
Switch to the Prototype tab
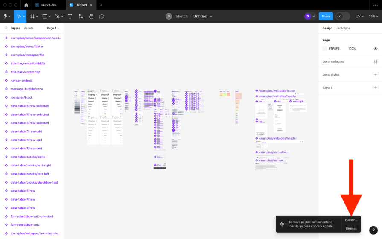343,28
